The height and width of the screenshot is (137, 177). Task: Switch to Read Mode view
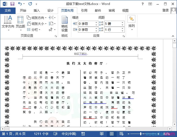tap(102, 134)
